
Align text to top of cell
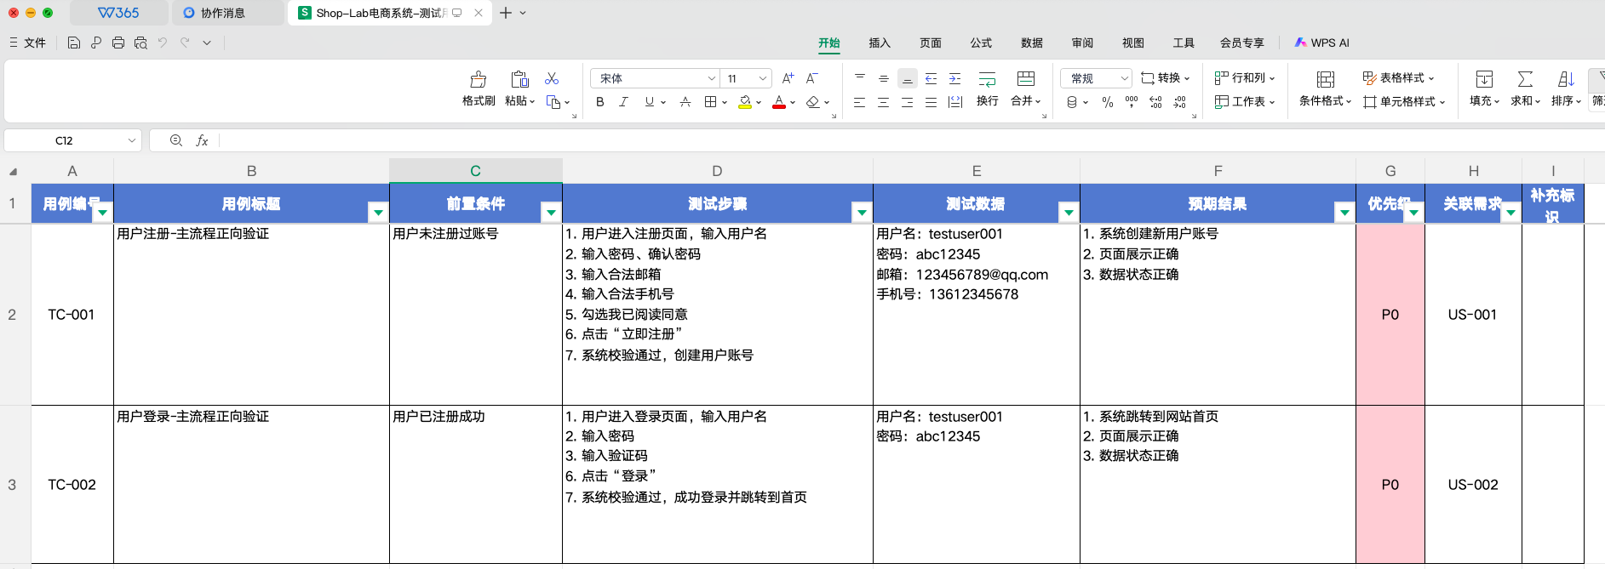pyautogui.click(x=860, y=78)
